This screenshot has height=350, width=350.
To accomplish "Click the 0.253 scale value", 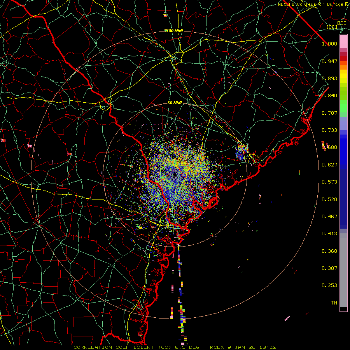I will pos(329,285).
